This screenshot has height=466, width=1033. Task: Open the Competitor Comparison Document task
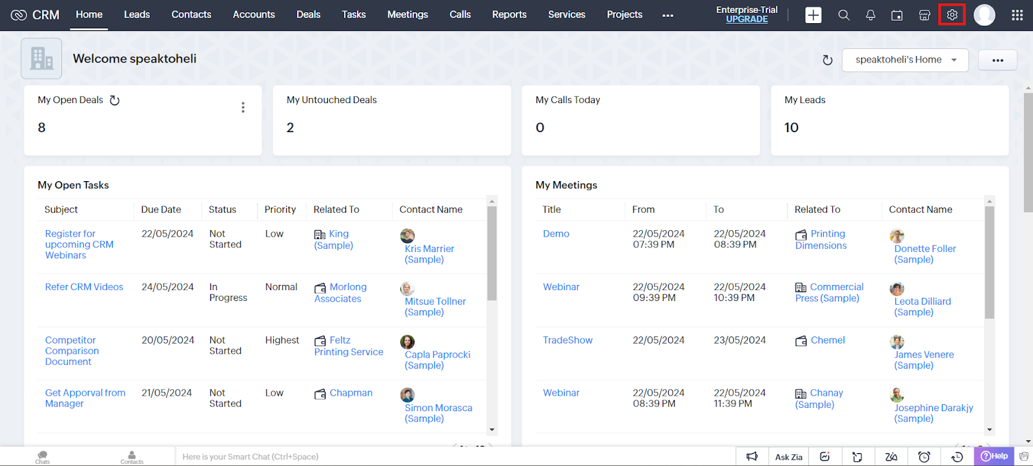click(72, 351)
